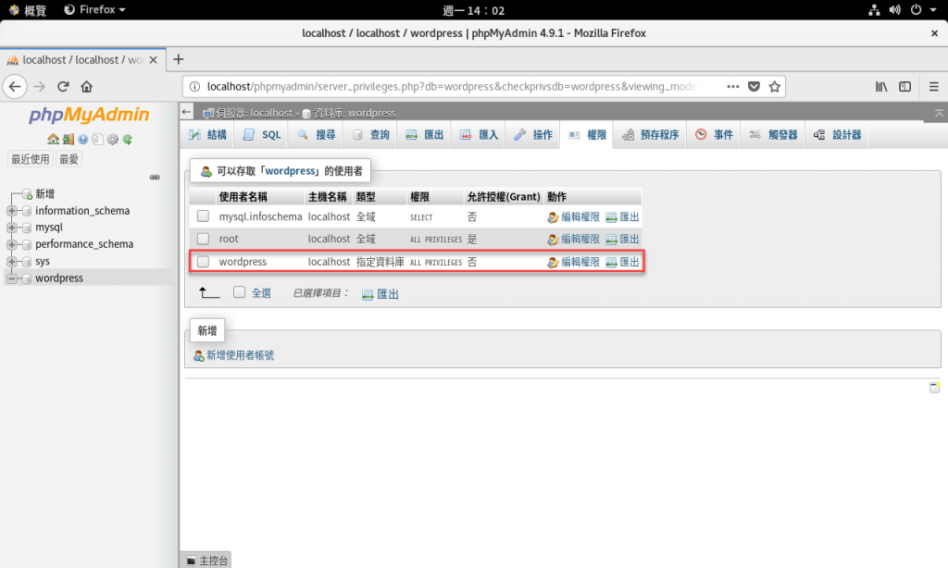Image resolution: width=948 pixels, height=568 pixels.
Task: Open the SQL tab
Action: tap(262, 135)
